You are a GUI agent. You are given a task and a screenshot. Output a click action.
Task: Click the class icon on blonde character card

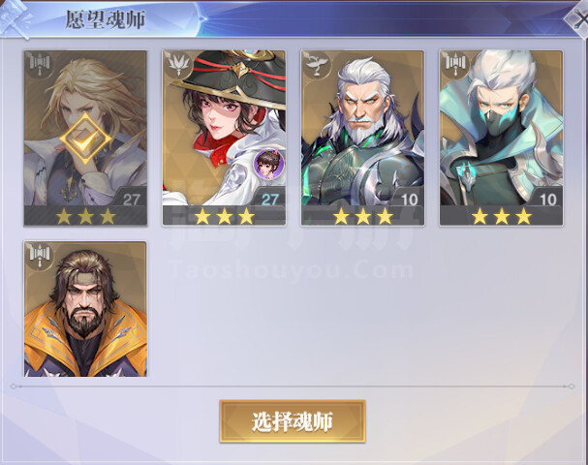pyautogui.click(x=40, y=65)
